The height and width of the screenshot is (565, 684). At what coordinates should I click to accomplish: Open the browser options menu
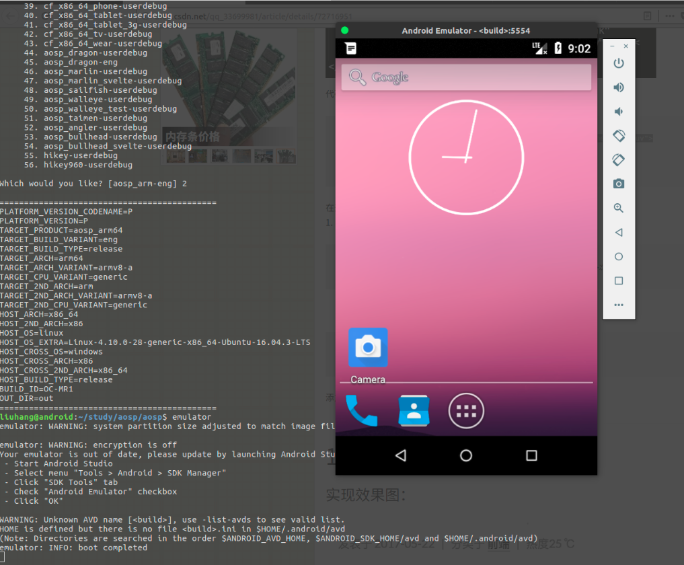(671, 15)
